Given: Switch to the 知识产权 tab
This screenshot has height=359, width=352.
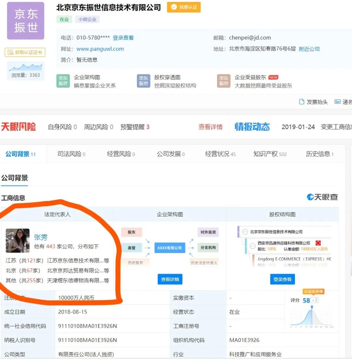Looking at the screenshot, I should click(x=266, y=154).
